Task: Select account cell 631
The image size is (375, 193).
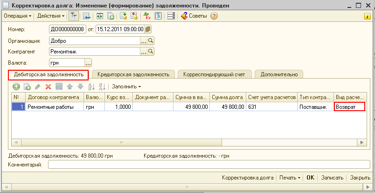Action: click(271, 107)
